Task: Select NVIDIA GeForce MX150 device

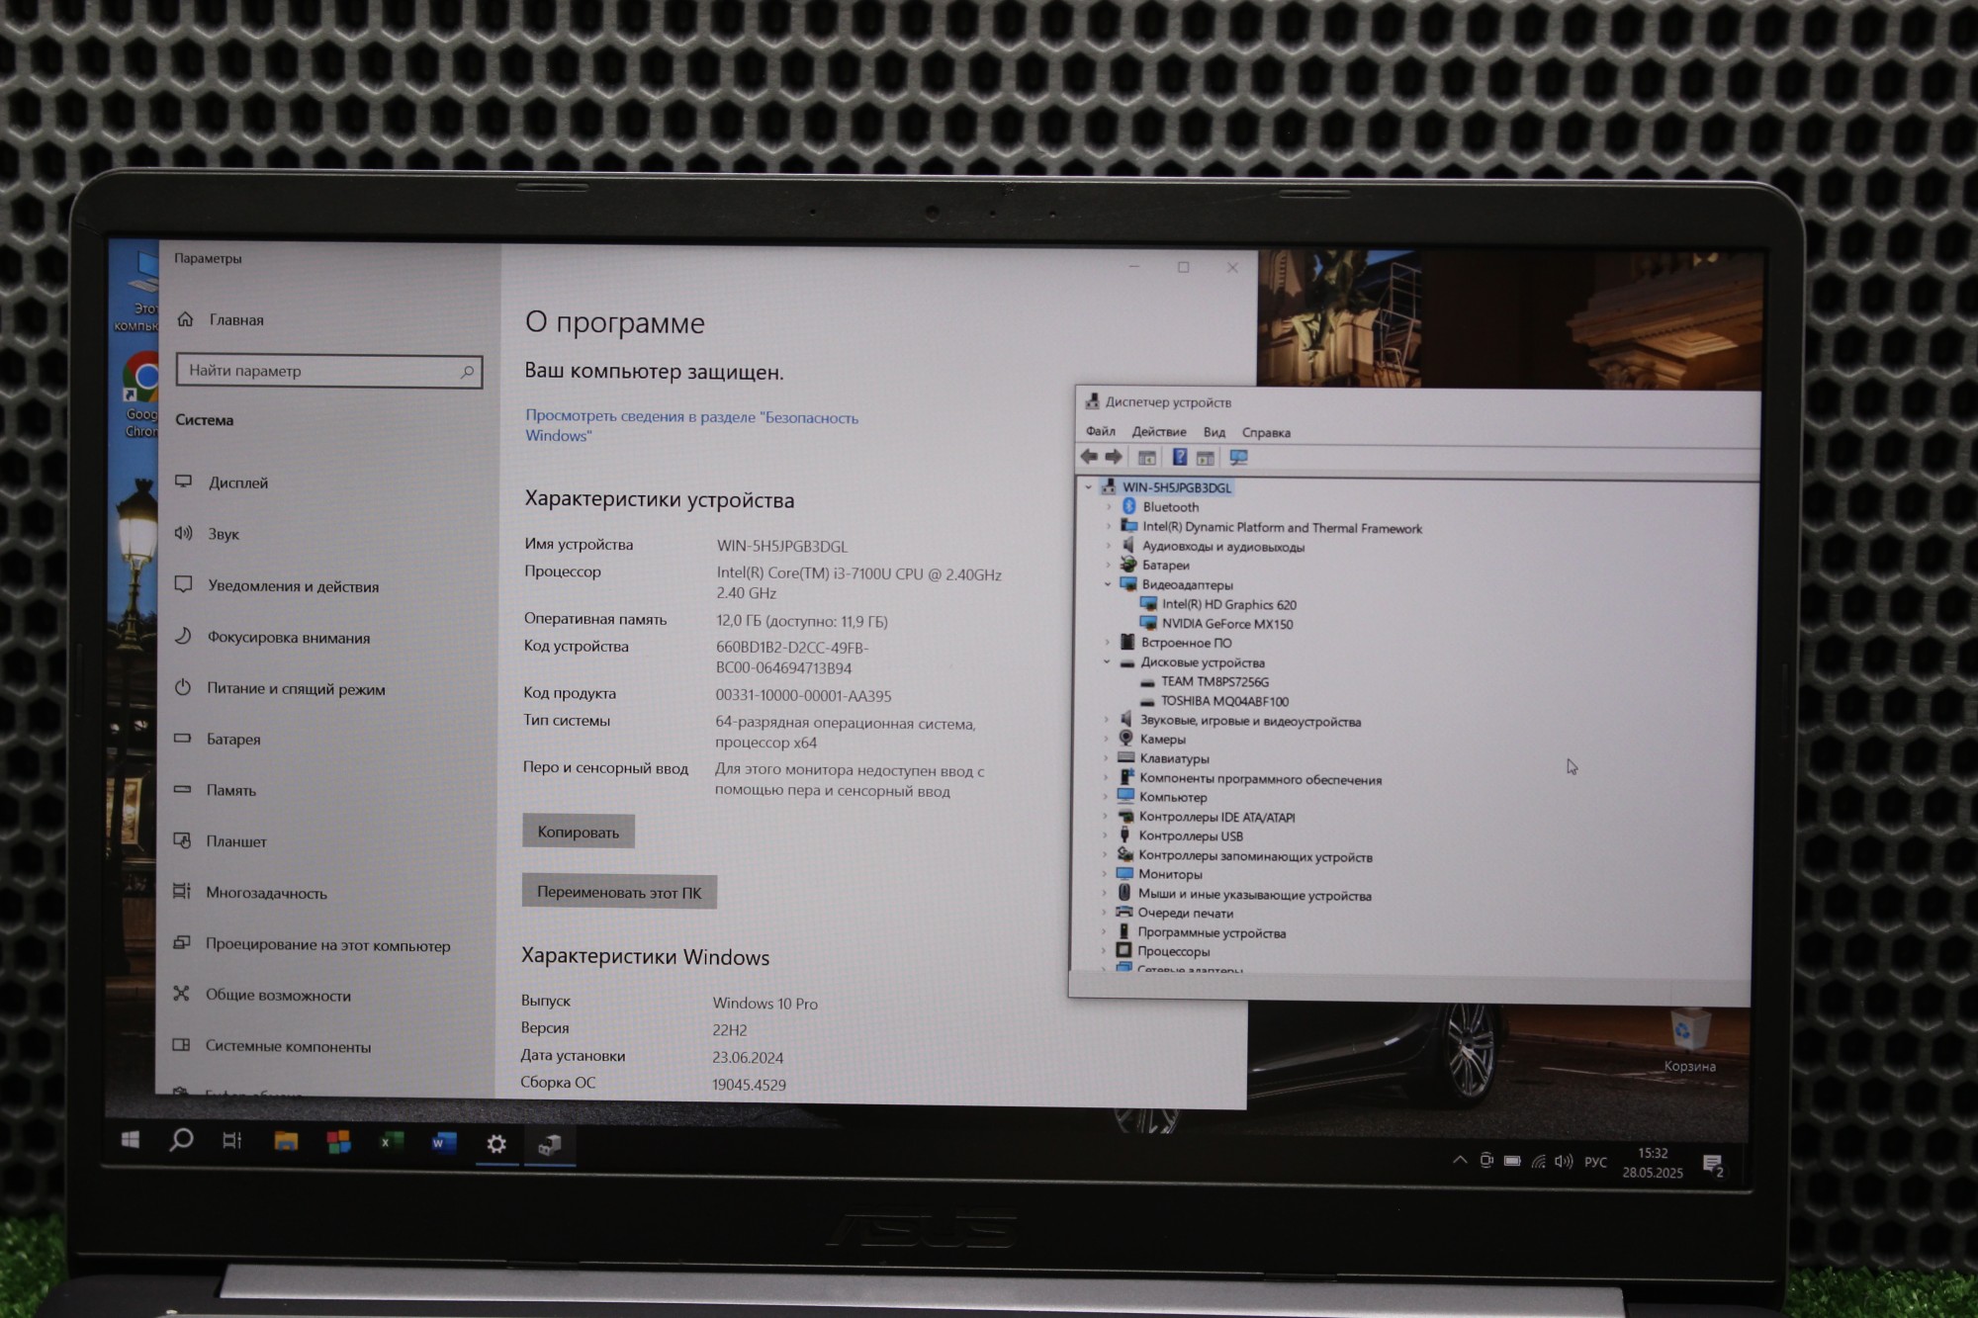Action: [1226, 624]
